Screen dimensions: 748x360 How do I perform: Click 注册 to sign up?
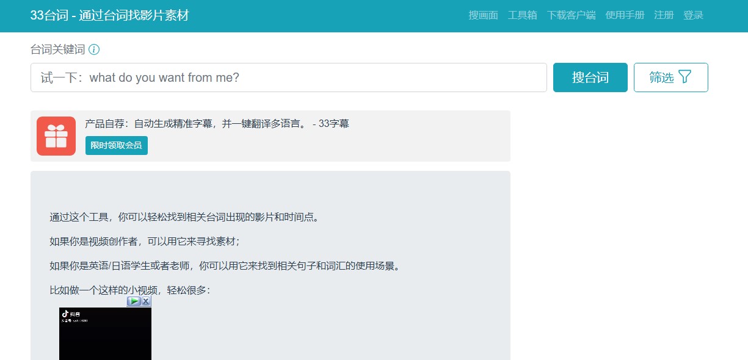click(x=664, y=15)
